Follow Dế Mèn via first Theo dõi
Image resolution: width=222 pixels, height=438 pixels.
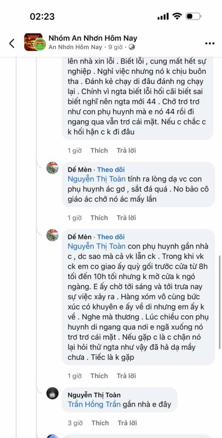pyautogui.click(x=111, y=169)
